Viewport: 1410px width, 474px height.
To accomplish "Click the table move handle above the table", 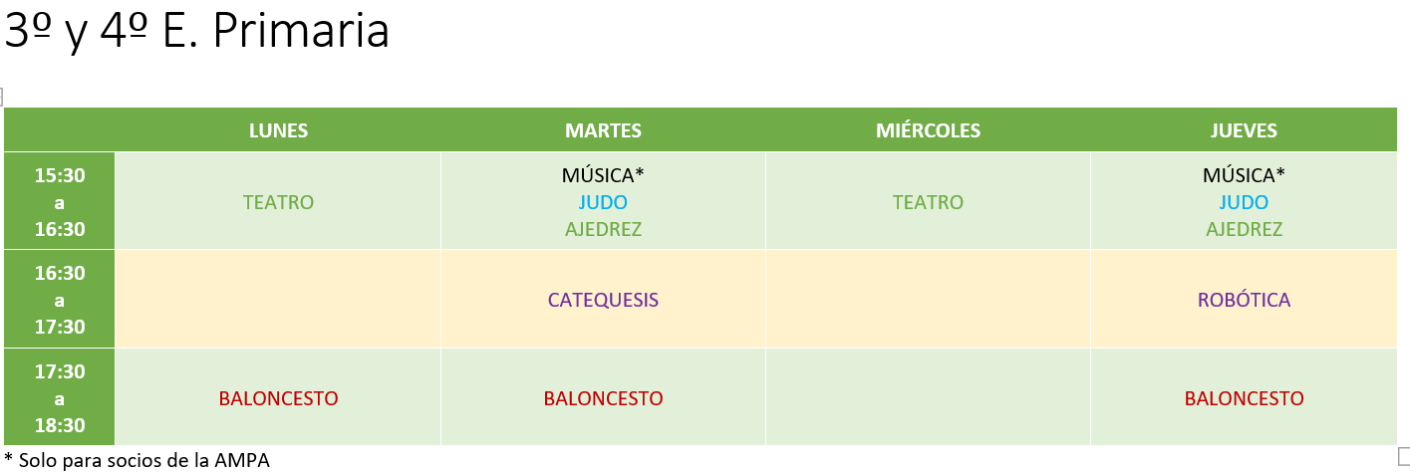I will pos(1,96).
